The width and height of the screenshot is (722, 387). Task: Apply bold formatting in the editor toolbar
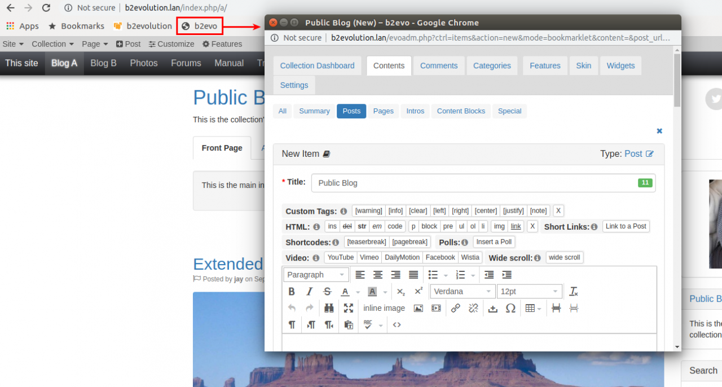(x=292, y=292)
